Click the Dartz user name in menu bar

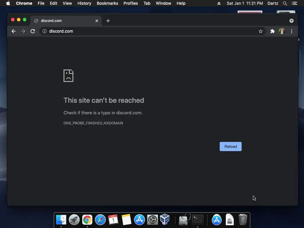(273, 3)
